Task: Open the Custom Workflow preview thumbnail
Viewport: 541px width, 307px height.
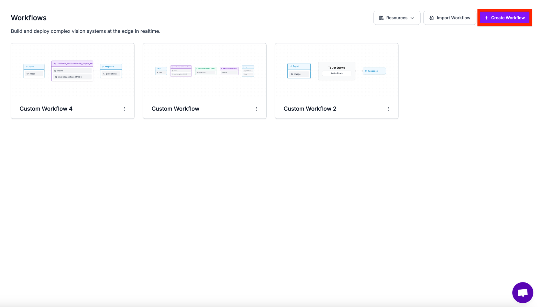Action: pyautogui.click(x=205, y=86)
